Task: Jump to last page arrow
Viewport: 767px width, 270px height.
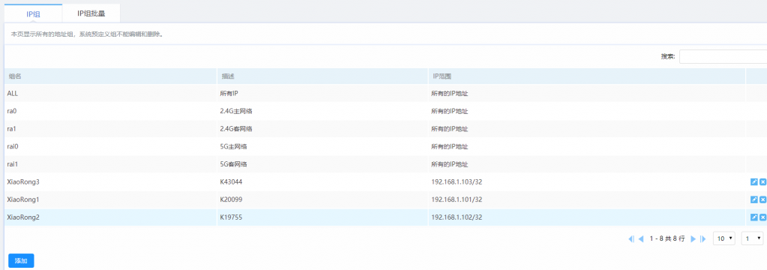Action: pyautogui.click(x=703, y=238)
